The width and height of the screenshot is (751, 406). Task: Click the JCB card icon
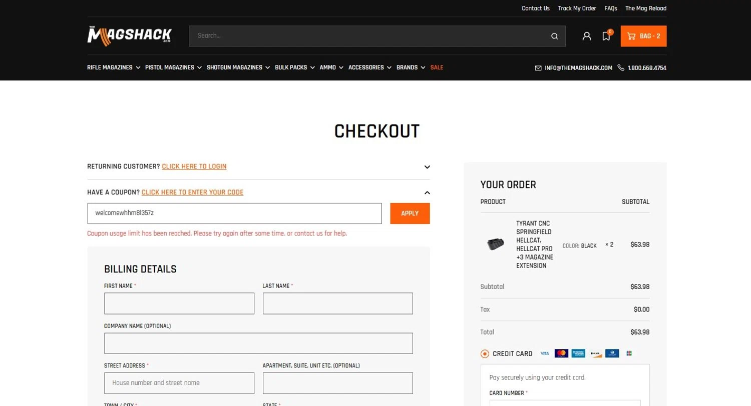pos(629,353)
